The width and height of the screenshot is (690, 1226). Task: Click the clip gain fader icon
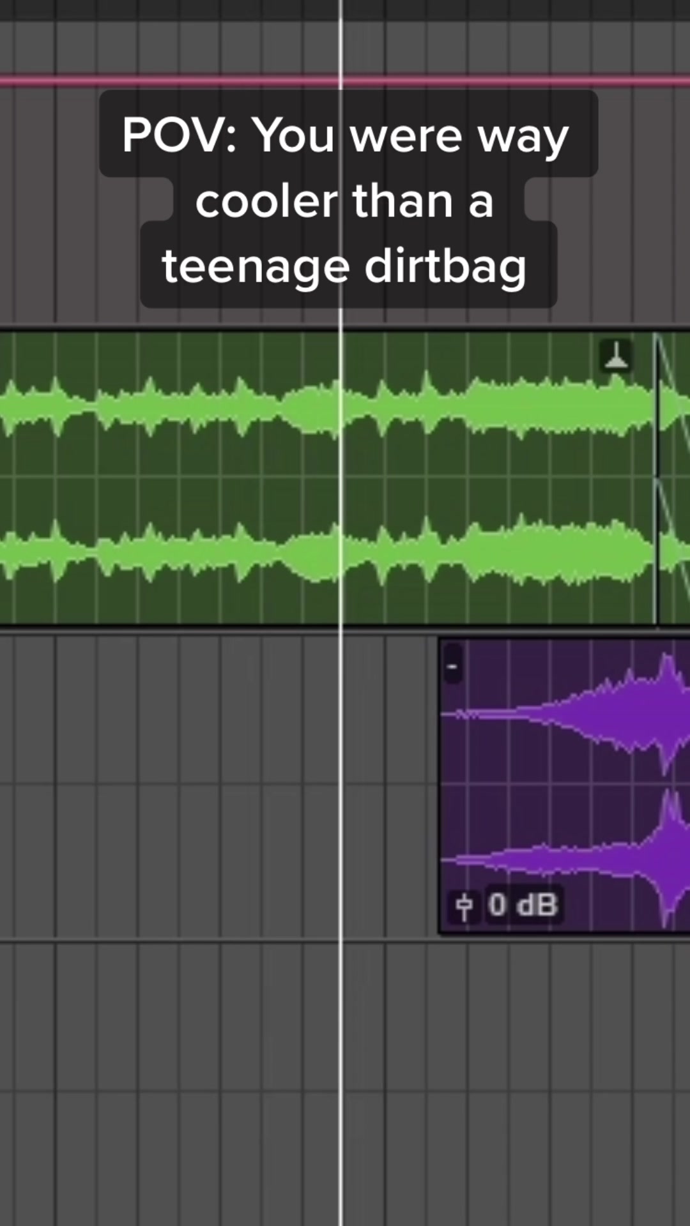click(x=464, y=905)
